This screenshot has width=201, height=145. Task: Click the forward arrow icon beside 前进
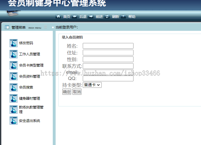tap(91, 16)
